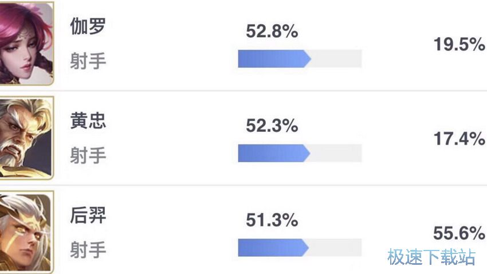
Task: Click the win rate bar under 52.8%
Action: 300,58
